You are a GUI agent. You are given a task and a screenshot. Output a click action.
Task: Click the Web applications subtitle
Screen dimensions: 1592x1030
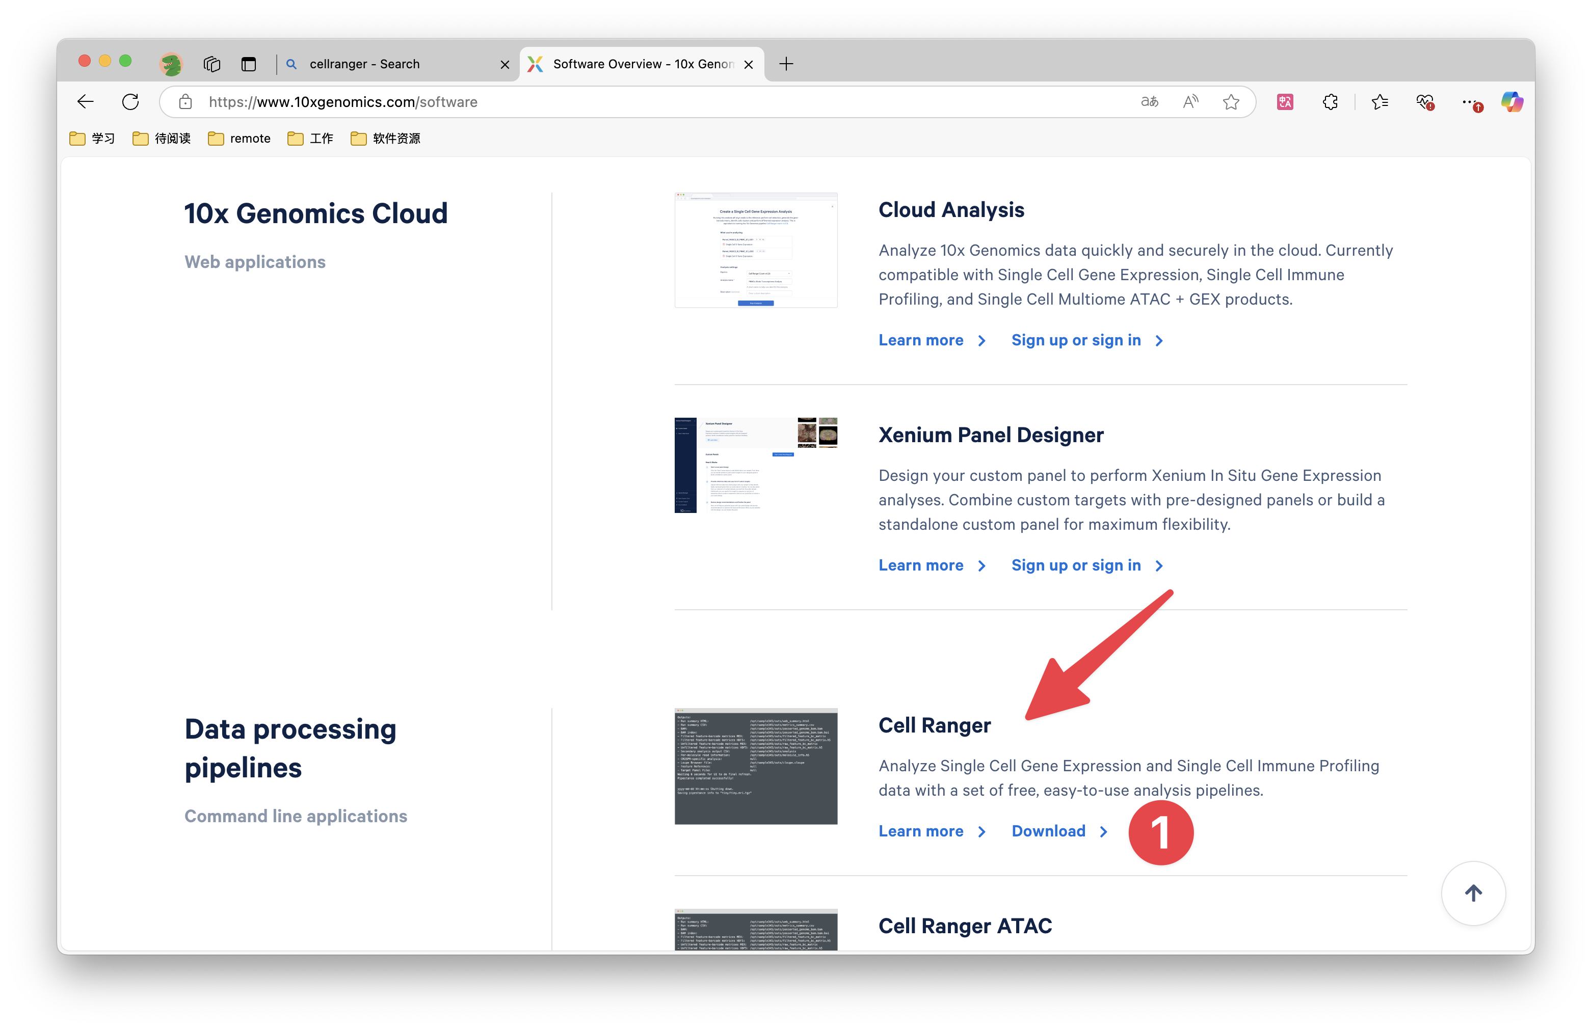pos(255,262)
